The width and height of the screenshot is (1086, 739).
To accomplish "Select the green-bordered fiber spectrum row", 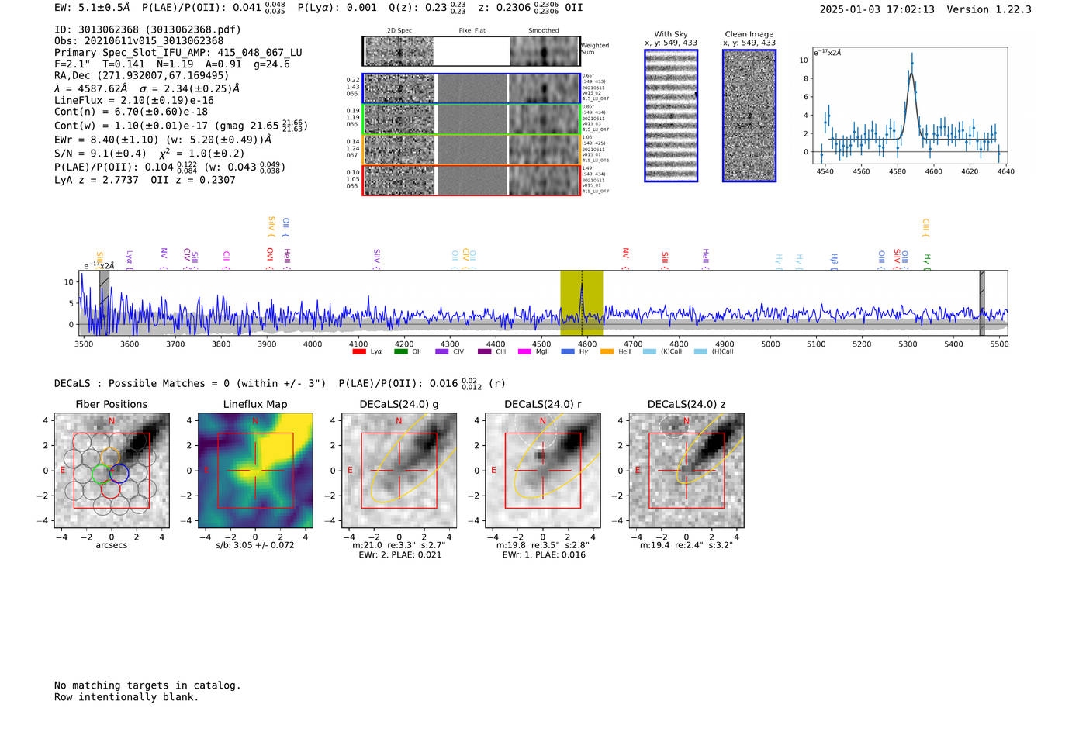I will tap(471, 119).
